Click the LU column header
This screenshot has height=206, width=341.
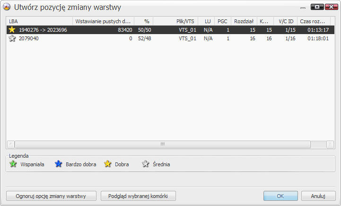pyautogui.click(x=206, y=21)
